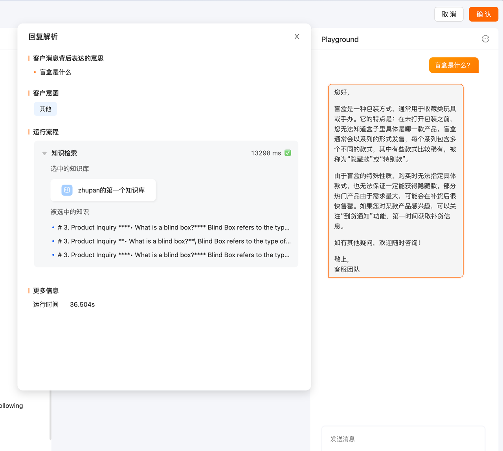This screenshot has height=451, width=503.
Task: Click the 36.504s runtime value
Action: point(82,304)
